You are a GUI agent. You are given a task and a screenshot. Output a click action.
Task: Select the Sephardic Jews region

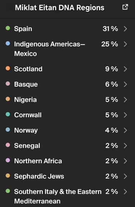(x=68, y=176)
